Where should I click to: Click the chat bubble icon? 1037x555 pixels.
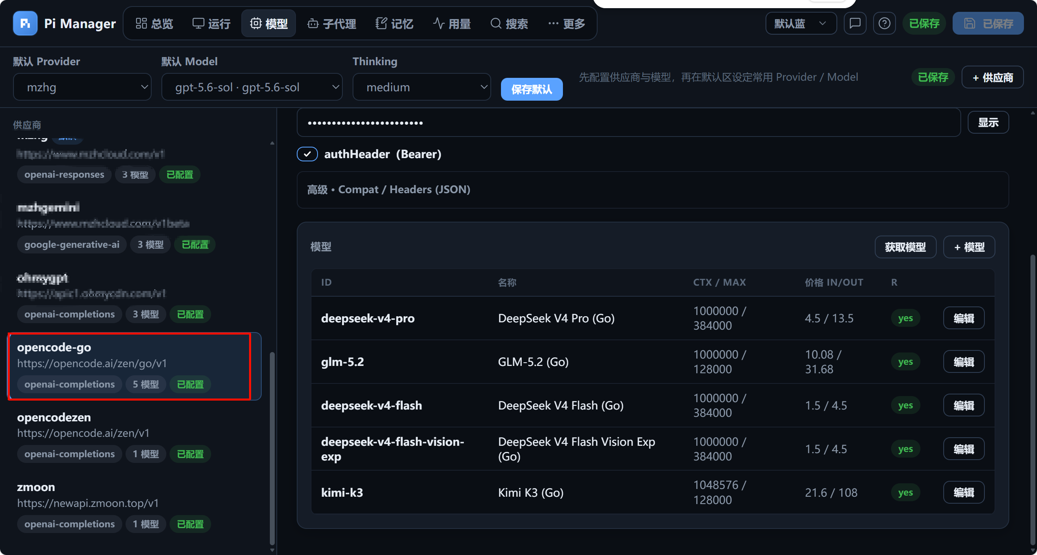pos(855,24)
